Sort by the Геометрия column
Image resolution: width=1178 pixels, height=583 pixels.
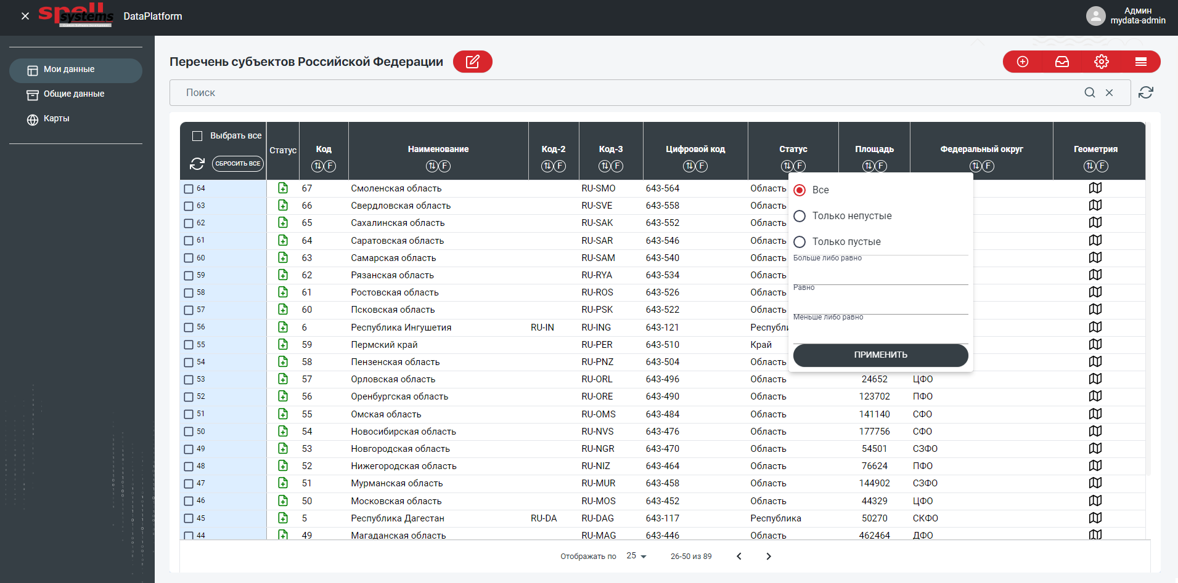tap(1090, 166)
